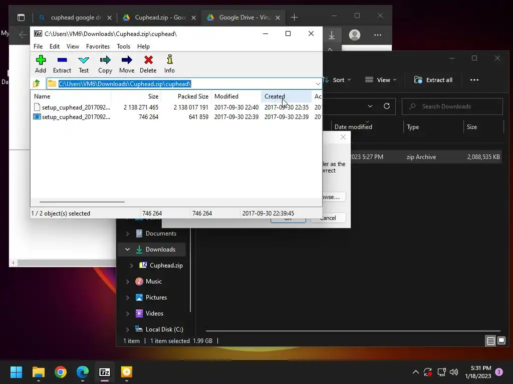Open the File menu in 7-Zip
The image size is (513, 384).
38,46
